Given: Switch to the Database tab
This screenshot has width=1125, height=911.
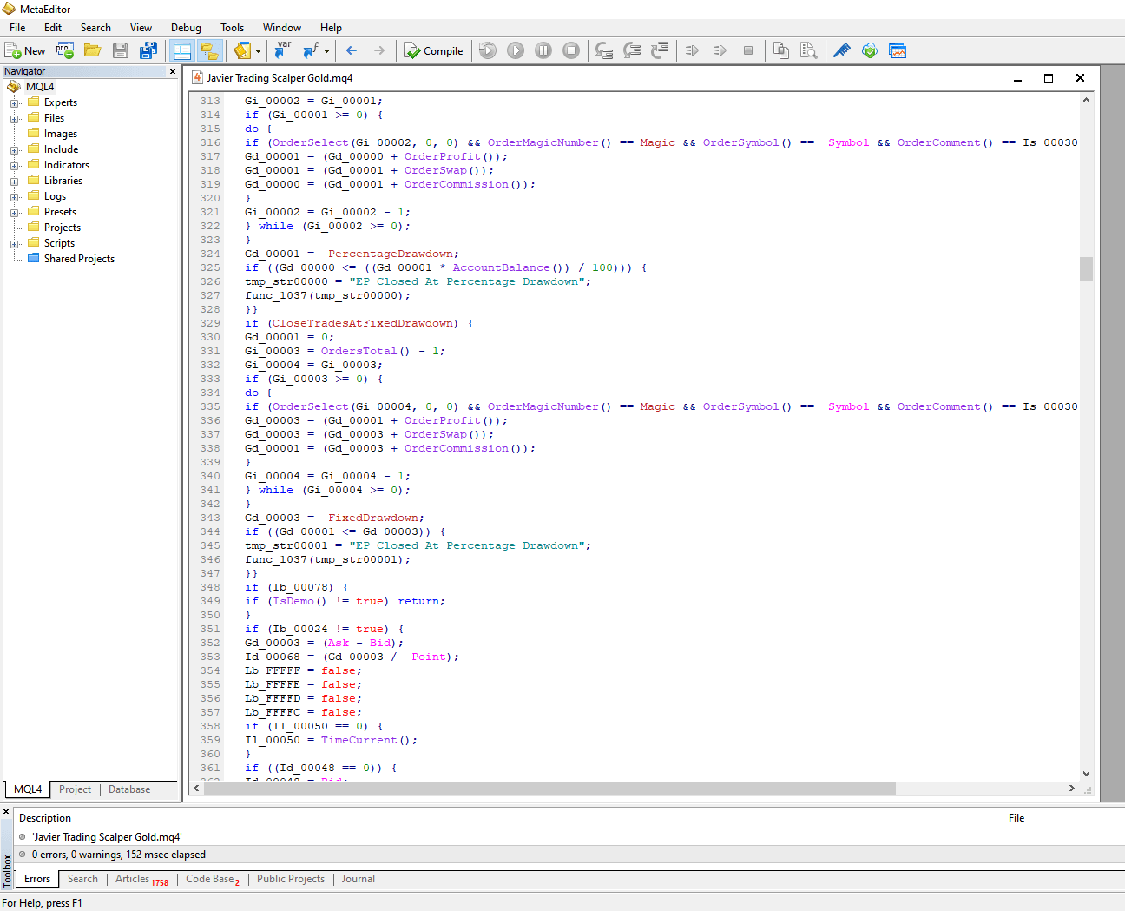Looking at the screenshot, I should [x=129, y=789].
